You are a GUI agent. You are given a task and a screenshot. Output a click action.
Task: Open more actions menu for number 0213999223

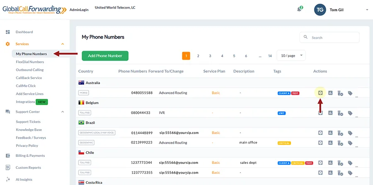tap(356, 147)
